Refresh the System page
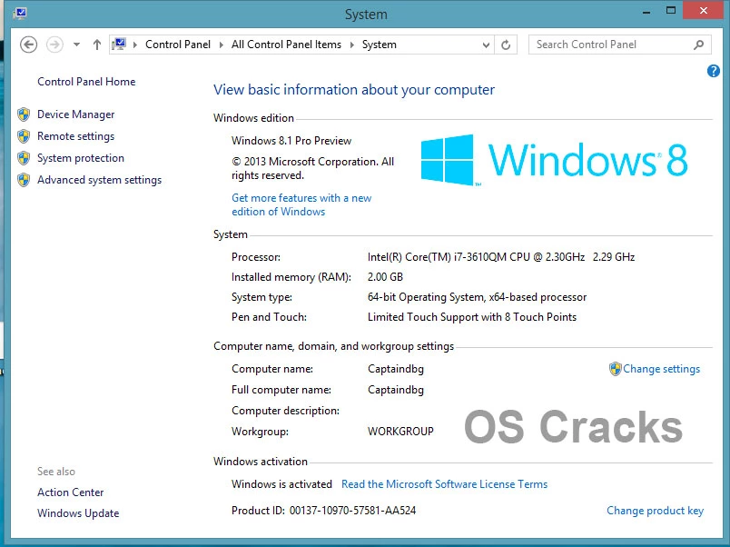 click(506, 45)
